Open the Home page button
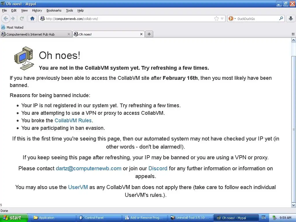The image size is (296, 222). 32,18
